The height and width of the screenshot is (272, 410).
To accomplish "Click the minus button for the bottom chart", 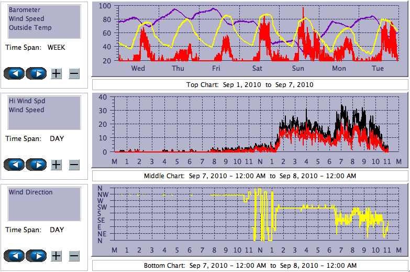I will click(74, 256).
